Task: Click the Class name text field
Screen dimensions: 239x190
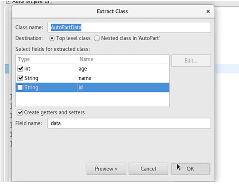Action: click(129, 27)
